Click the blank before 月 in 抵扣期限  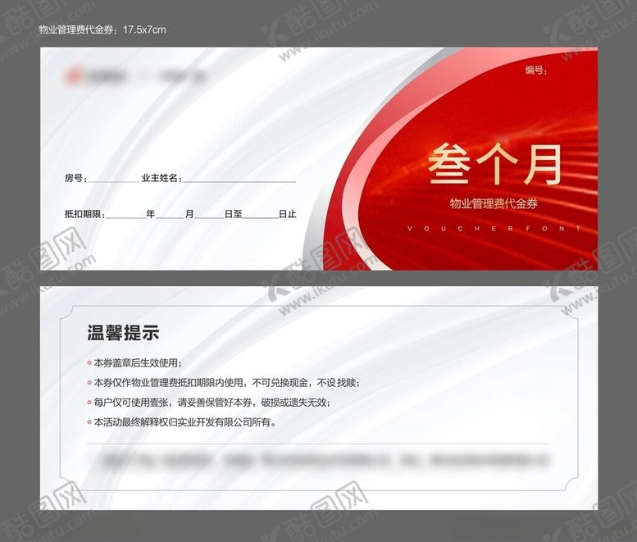point(170,215)
